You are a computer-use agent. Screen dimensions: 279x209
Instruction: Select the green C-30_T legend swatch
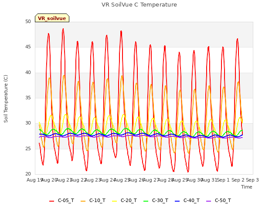click(x=146, y=201)
